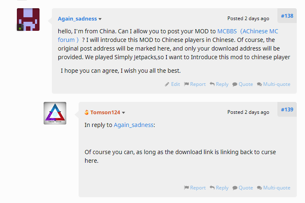
Task: Click Tomson124's triangle logo avatar
Action: (x=55, y=113)
